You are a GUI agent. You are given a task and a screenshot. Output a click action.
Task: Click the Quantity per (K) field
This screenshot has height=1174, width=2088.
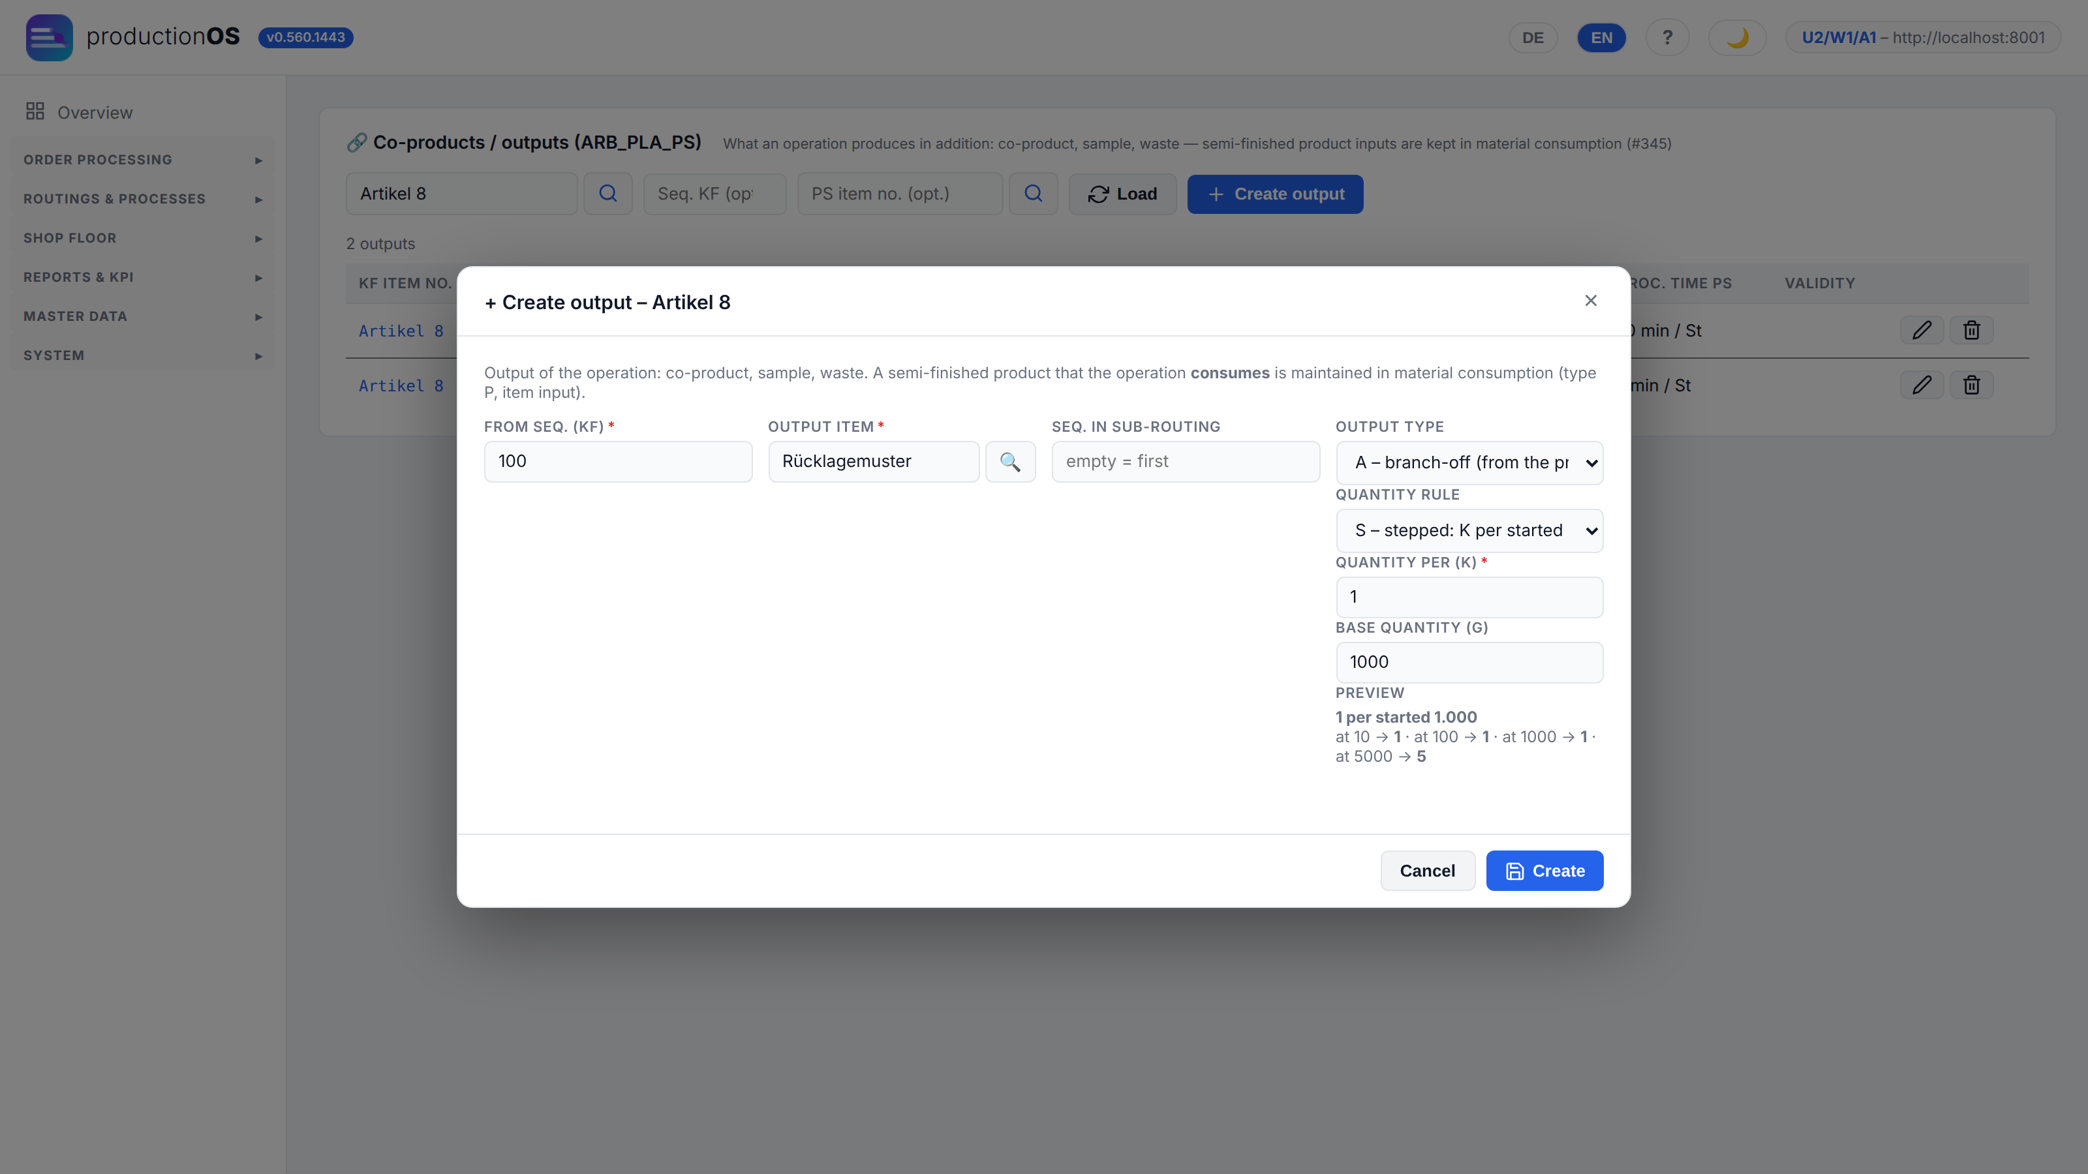pos(1469,597)
